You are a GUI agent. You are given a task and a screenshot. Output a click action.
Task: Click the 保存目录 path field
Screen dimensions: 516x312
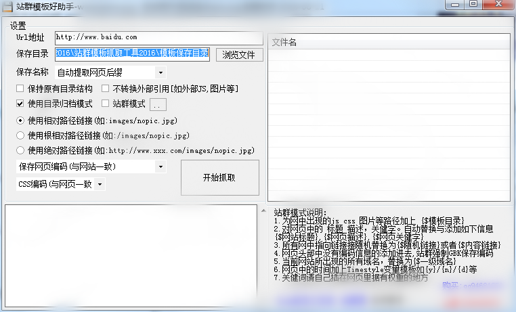coord(133,53)
